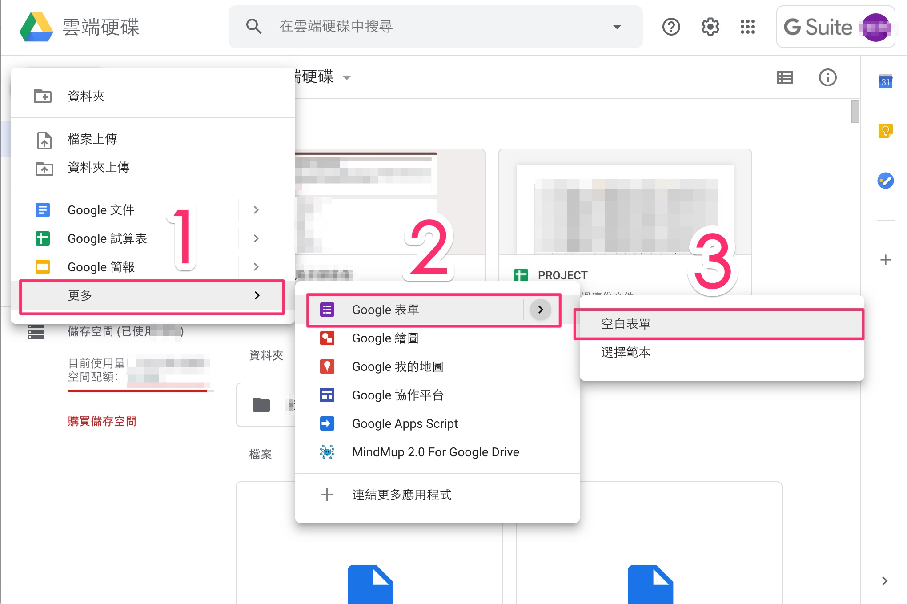Click the plus icon beside 連結更多應用程式
Image resolution: width=907 pixels, height=604 pixels.
[327, 495]
